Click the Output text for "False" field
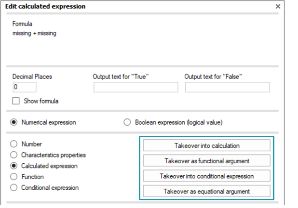The width and height of the screenshot is (298, 208). click(x=228, y=87)
